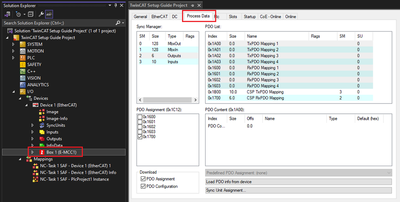The image size is (400, 202).
Task: Click the Auto Hide pin in the Solution Explorer title
Action: [116, 5]
